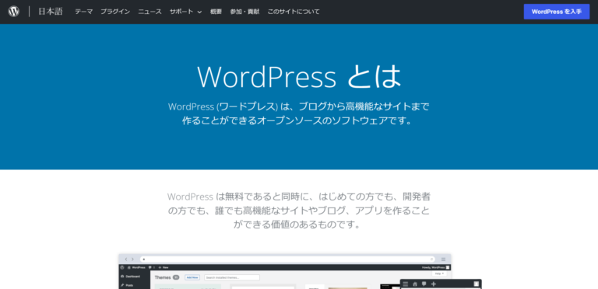The height and width of the screenshot is (289, 598).
Task: Expand the chevron next to サポート
Action: 199,12
